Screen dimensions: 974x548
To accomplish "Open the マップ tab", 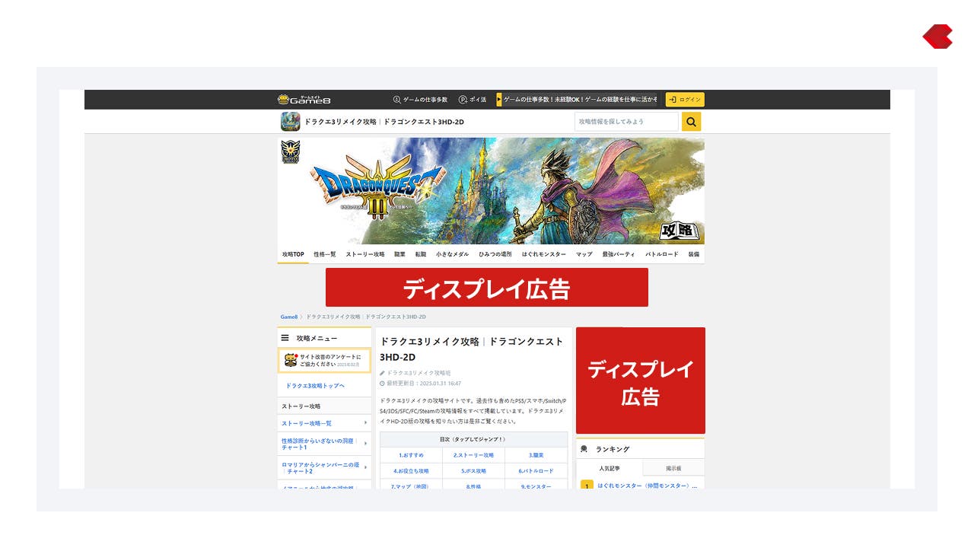I will [x=584, y=254].
